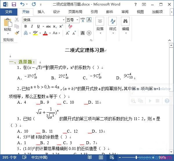The width and height of the screenshot is (174, 161).
Task: Open the font name dropdown 宋体
Action: (x=64, y=20)
